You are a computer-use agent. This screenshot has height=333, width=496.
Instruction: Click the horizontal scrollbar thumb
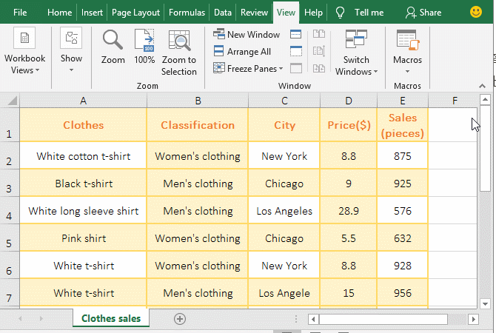click(383, 319)
